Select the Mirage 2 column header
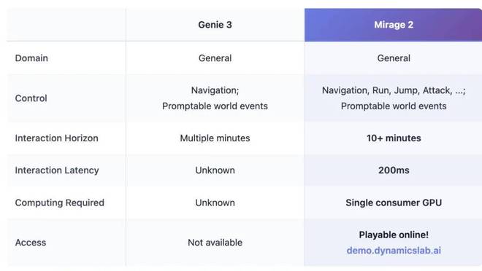The image size is (482, 271). [394, 25]
